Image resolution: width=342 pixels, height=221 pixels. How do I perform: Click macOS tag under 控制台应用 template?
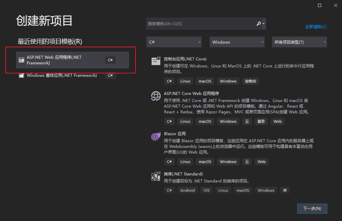click(205, 81)
